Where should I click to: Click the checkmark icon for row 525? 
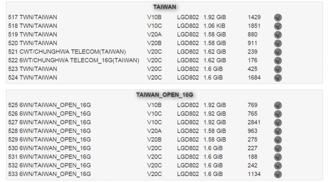(278, 105)
